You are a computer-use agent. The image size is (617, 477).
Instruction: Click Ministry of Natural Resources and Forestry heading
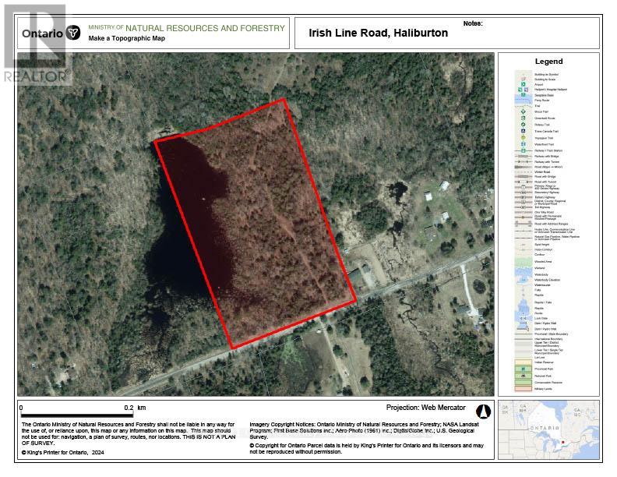point(187,28)
